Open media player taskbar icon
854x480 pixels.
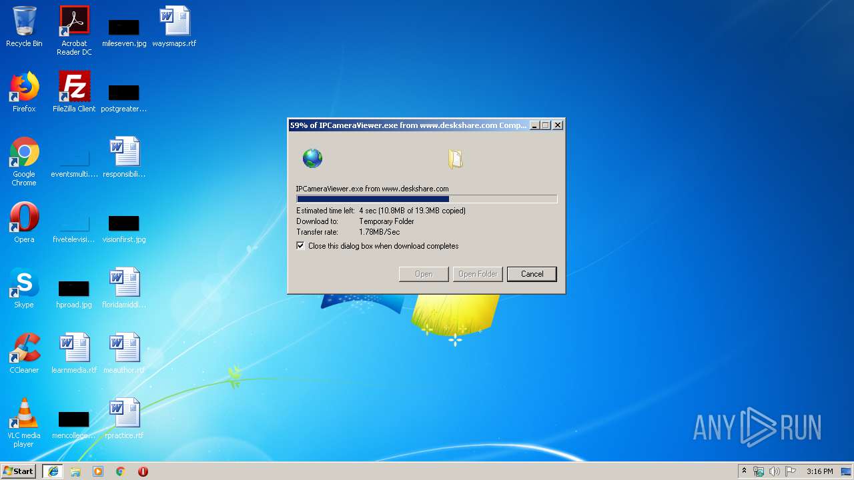click(x=98, y=471)
